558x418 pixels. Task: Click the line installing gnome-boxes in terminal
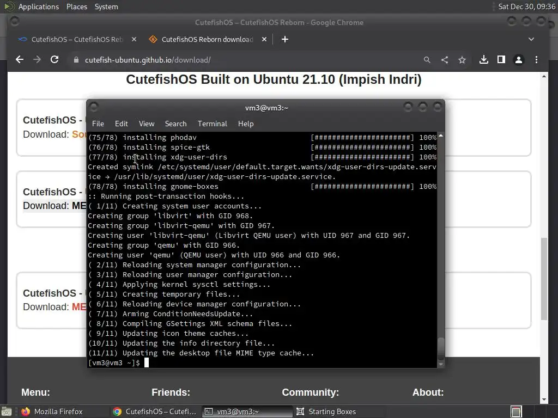click(x=262, y=186)
